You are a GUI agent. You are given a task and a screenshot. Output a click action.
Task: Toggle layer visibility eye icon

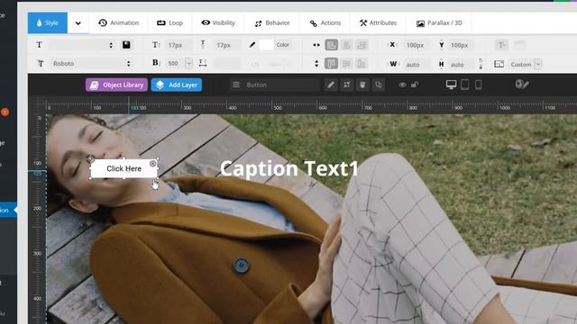click(402, 85)
